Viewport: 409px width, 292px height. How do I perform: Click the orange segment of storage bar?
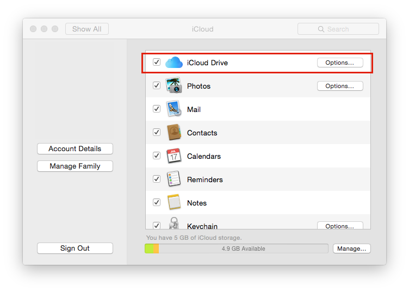pyautogui.click(x=156, y=248)
